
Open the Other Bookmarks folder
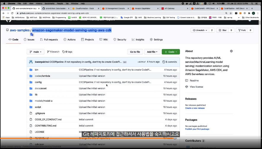(250, 17)
